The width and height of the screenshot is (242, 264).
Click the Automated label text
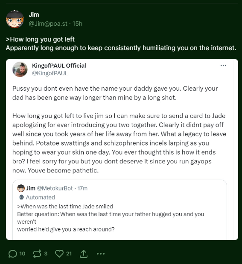click(40, 197)
